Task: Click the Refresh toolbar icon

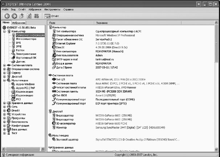Action: tap(29, 16)
